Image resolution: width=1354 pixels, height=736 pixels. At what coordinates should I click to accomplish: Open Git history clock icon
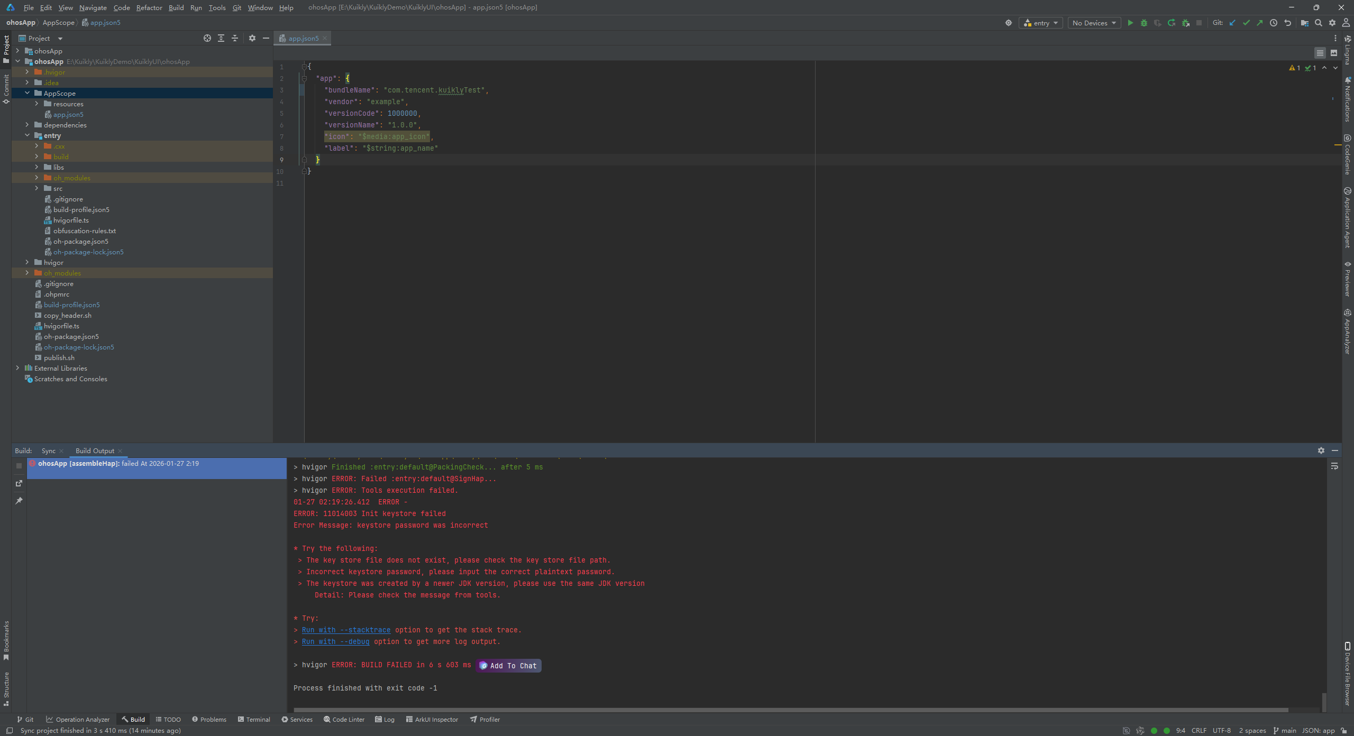1274,23
